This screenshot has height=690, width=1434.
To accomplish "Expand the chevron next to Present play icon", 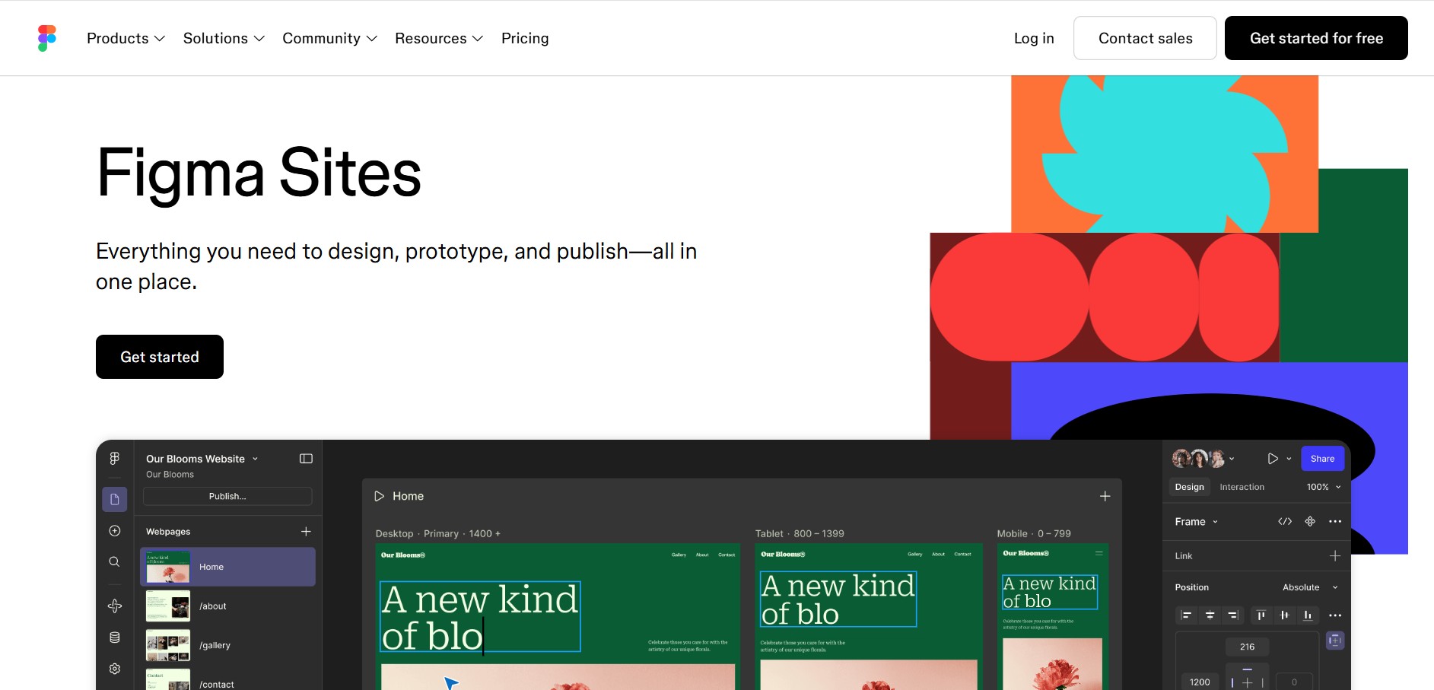I will [x=1289, y=459].
